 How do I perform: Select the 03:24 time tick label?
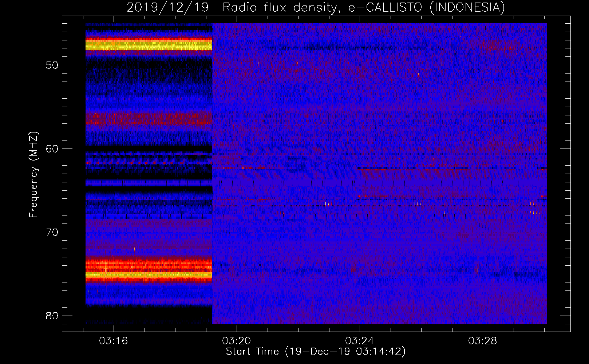coord(360,341)
